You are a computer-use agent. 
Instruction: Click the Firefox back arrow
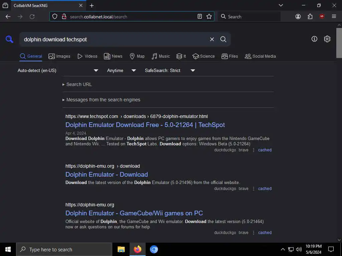(8, 17)
